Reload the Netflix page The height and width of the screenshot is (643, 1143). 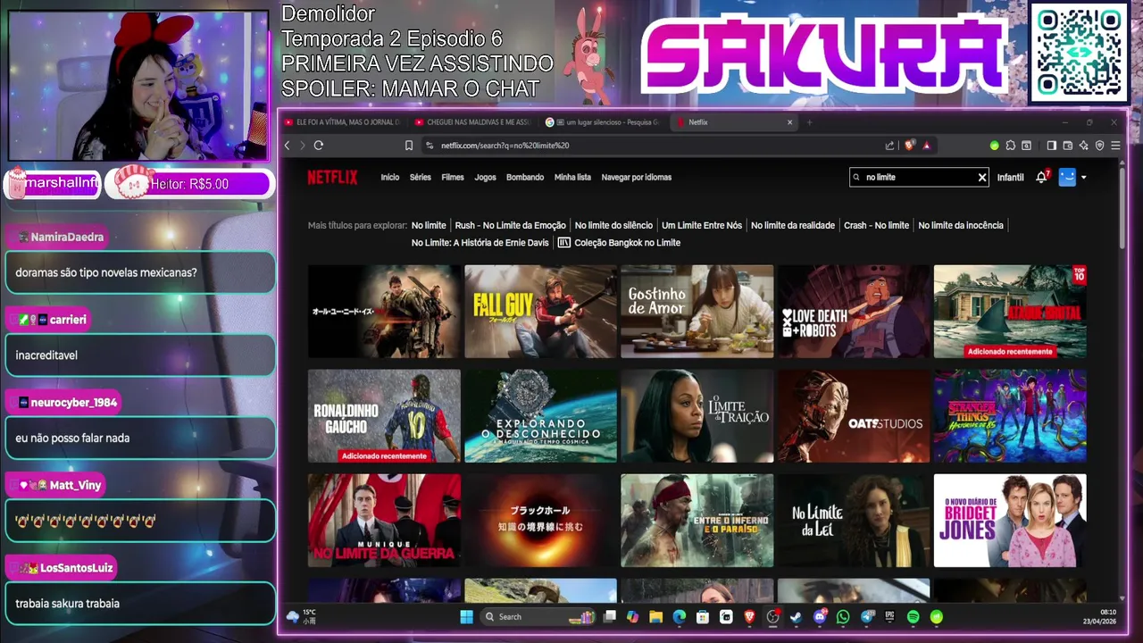point(319,146)
